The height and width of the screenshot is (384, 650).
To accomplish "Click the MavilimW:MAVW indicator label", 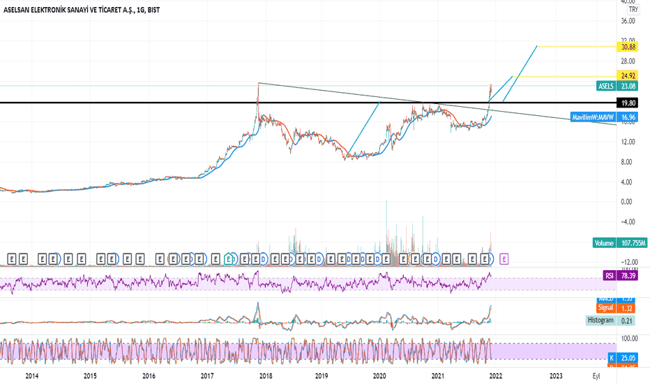I will coord(593,117).
